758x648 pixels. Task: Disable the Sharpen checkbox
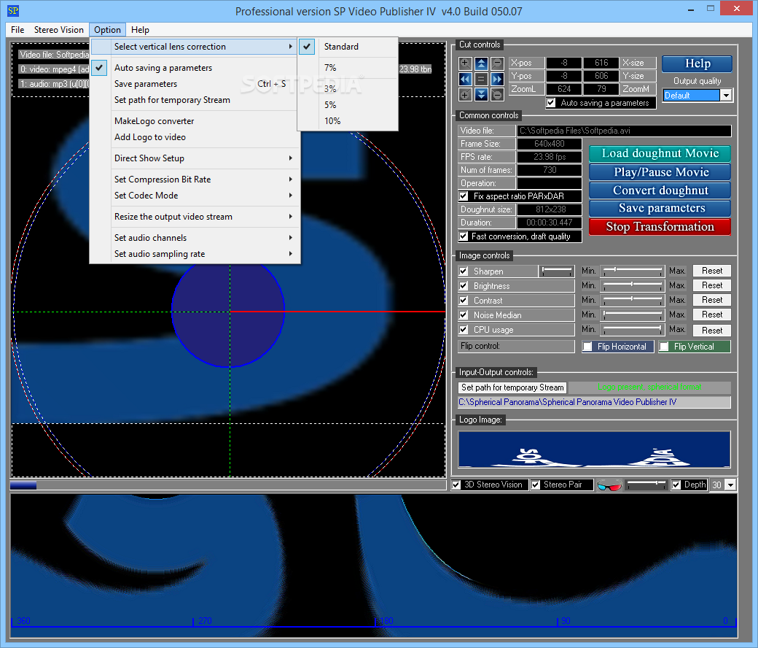pos(464,271)
